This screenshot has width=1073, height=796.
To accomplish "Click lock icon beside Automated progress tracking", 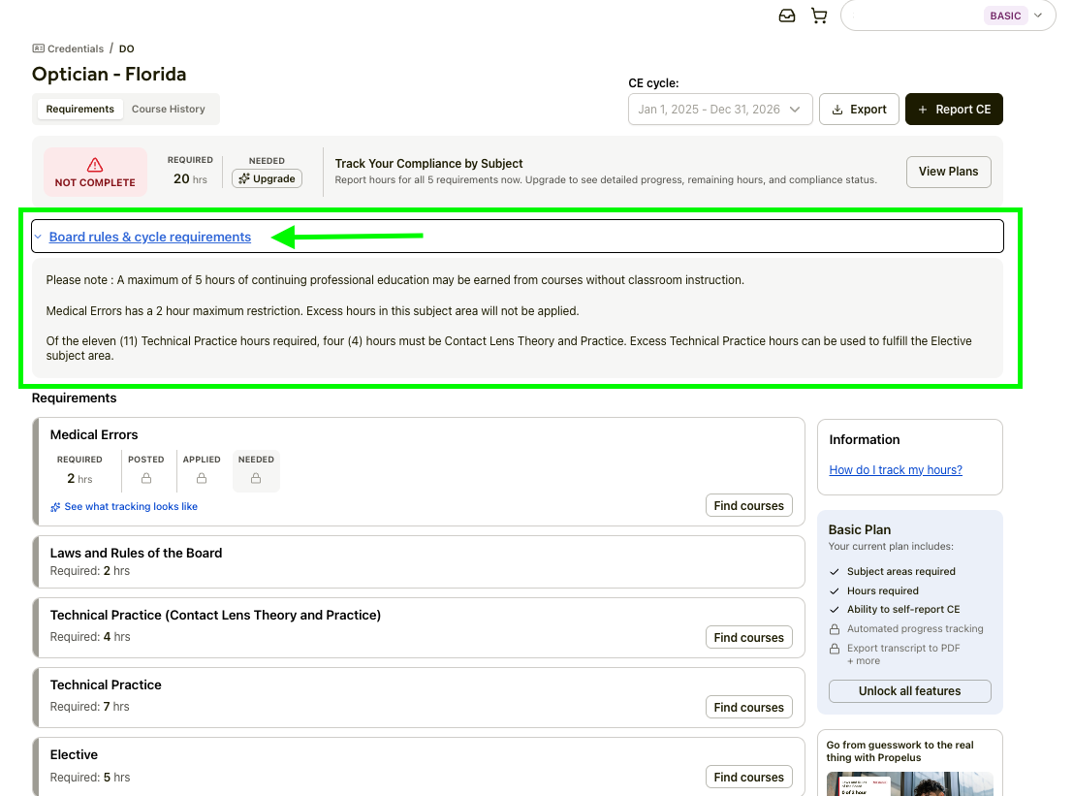I will coord(835,629).
